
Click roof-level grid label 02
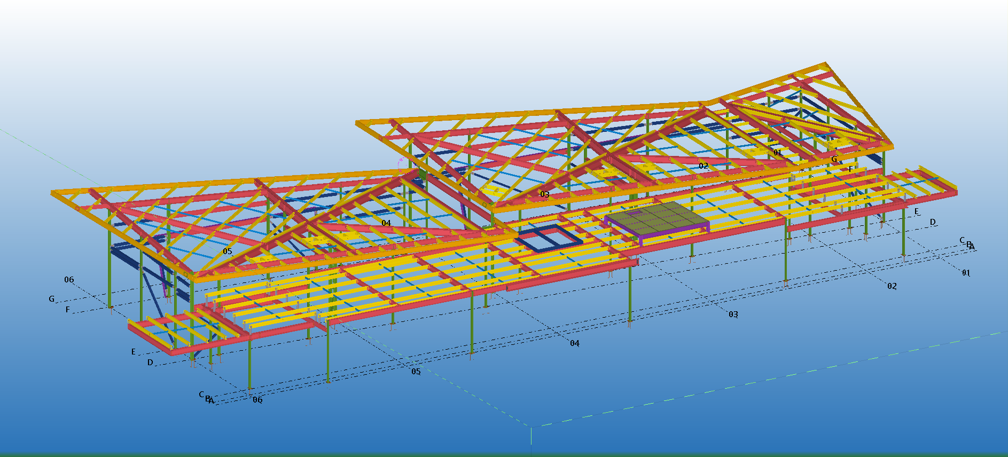click(704, 166)
